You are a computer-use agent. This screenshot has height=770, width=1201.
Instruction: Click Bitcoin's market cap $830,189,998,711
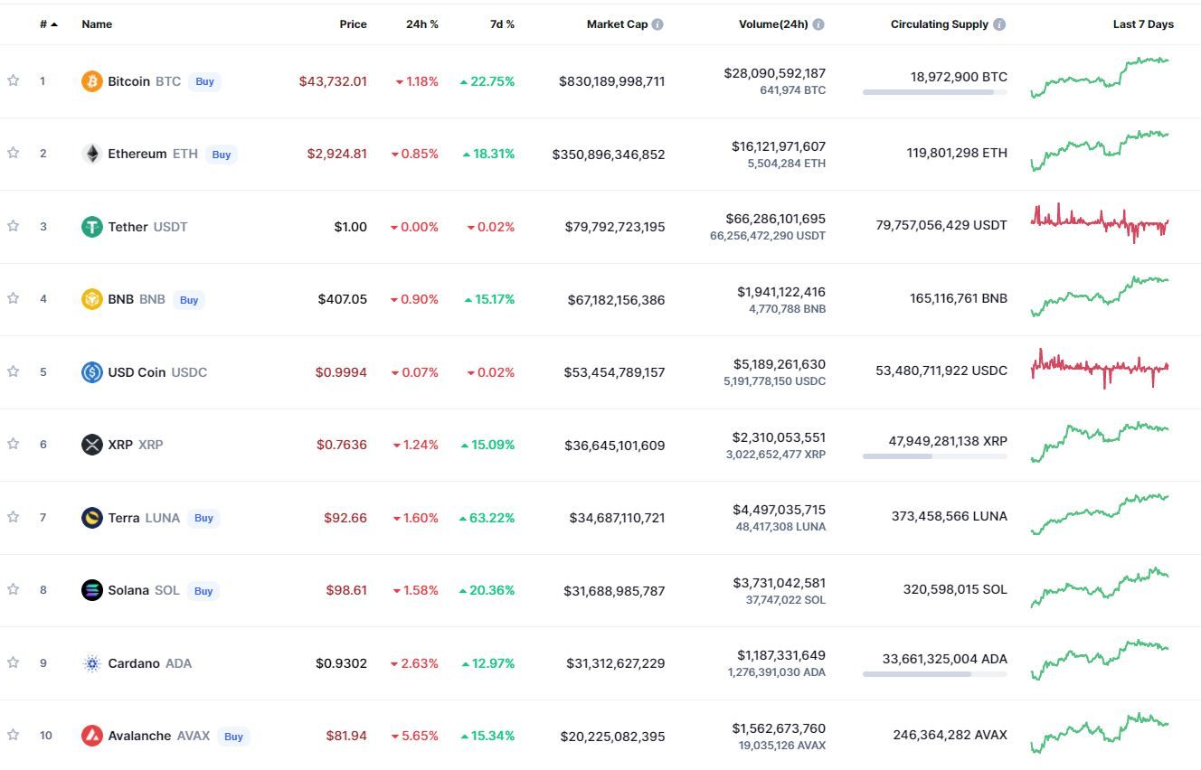tap(612, 81)
